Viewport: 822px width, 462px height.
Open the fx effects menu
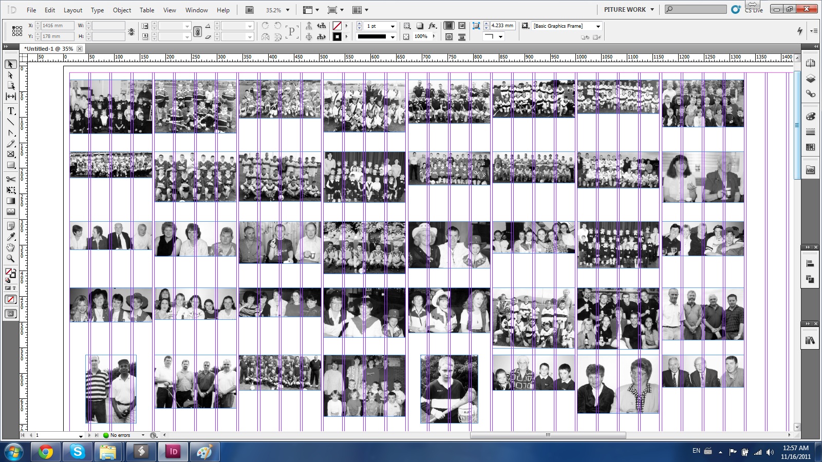click(433, 26)
